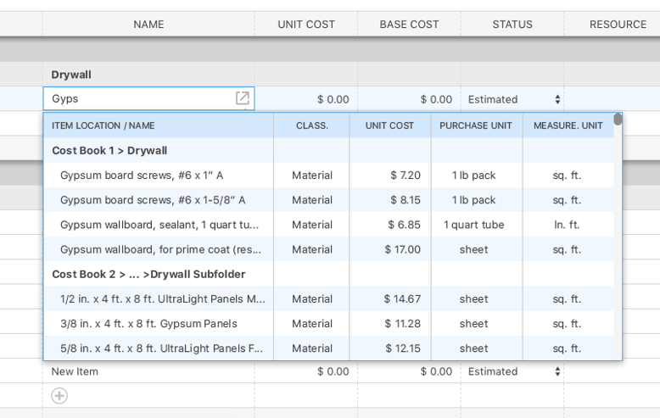Click the ln. ft. measure unit cell
Image resolution: width=660 pixels, height=418 pixels.
click(x=567, y=225)
